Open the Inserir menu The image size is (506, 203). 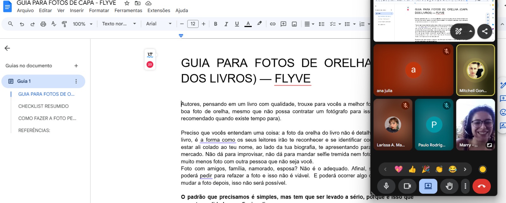coord(77,10)
